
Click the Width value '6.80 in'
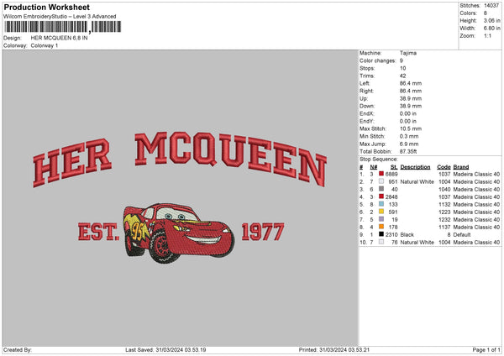[x=491, y=29]
